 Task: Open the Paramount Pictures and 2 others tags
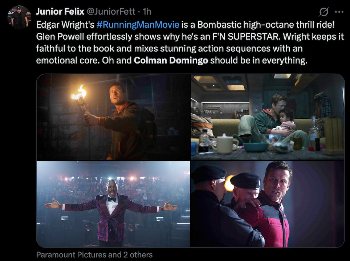(94, 255)
